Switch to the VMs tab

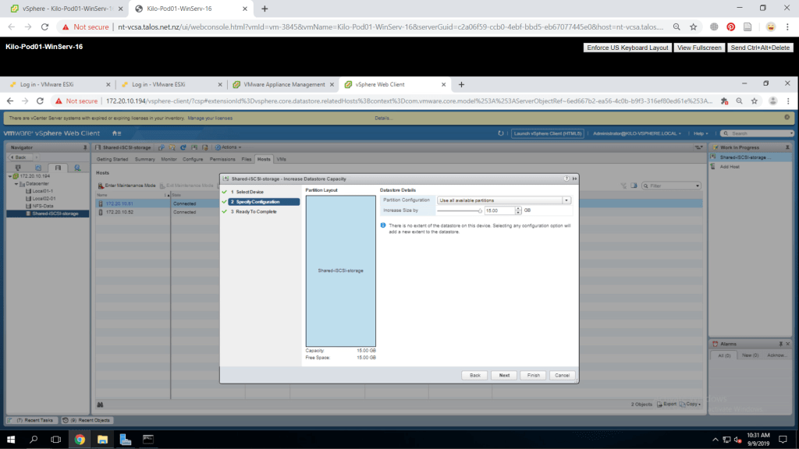coord(282,159)
